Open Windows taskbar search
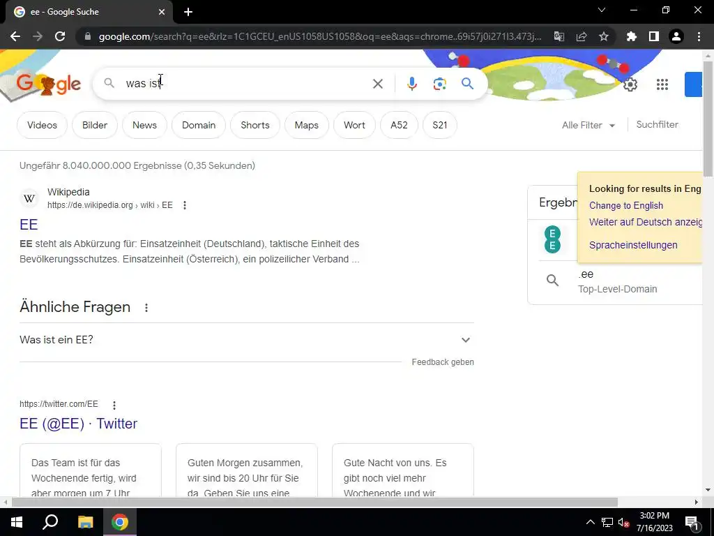 [50, 522]
